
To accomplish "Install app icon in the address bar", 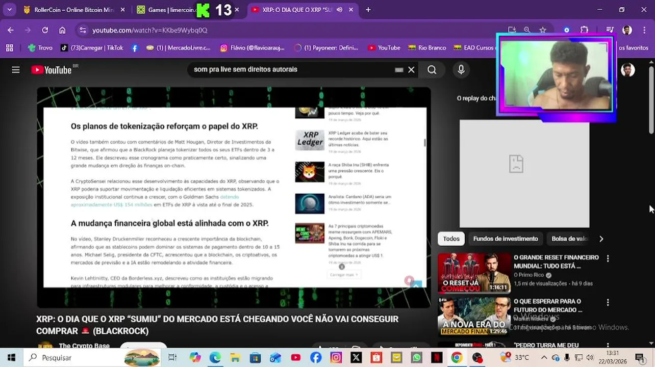I will pyautogui.click(x=512, y=30).
